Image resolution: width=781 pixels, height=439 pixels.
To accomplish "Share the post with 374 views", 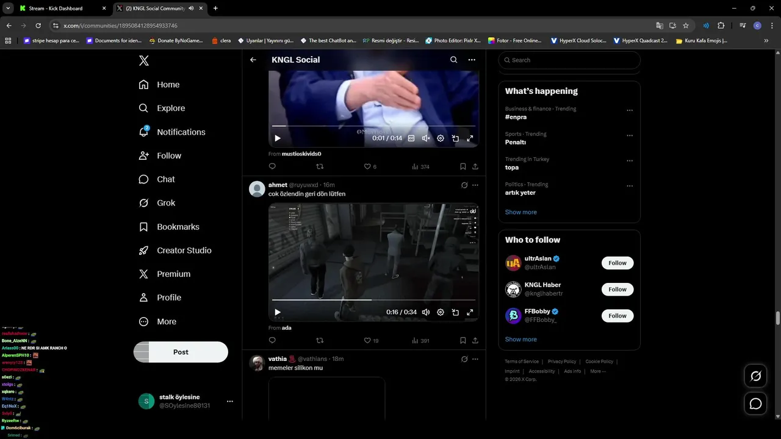I will (475, 166).
